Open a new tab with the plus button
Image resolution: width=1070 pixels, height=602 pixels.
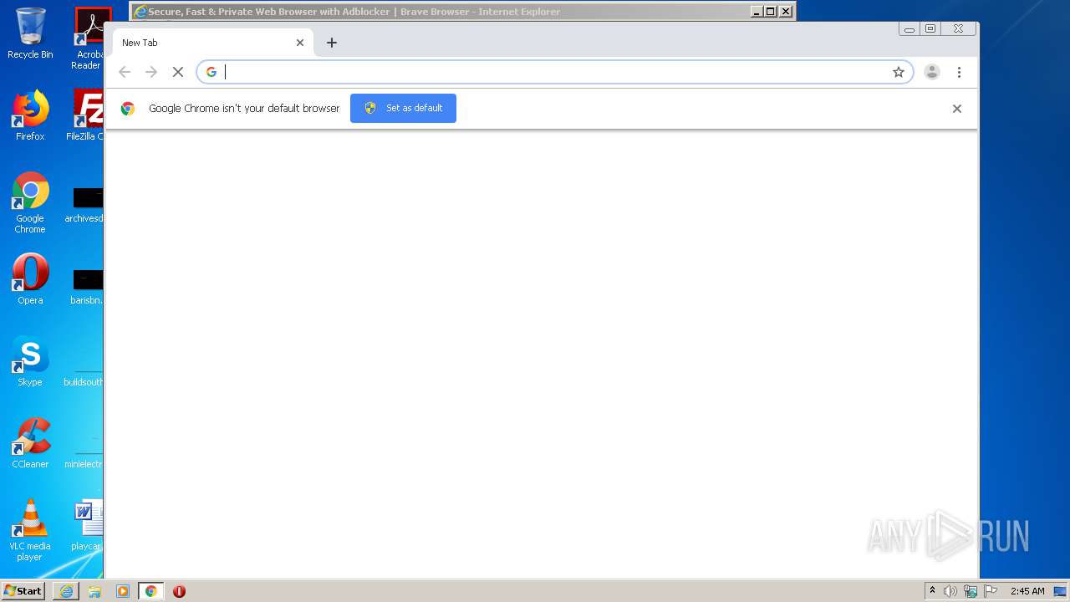(x=332, y=43)
